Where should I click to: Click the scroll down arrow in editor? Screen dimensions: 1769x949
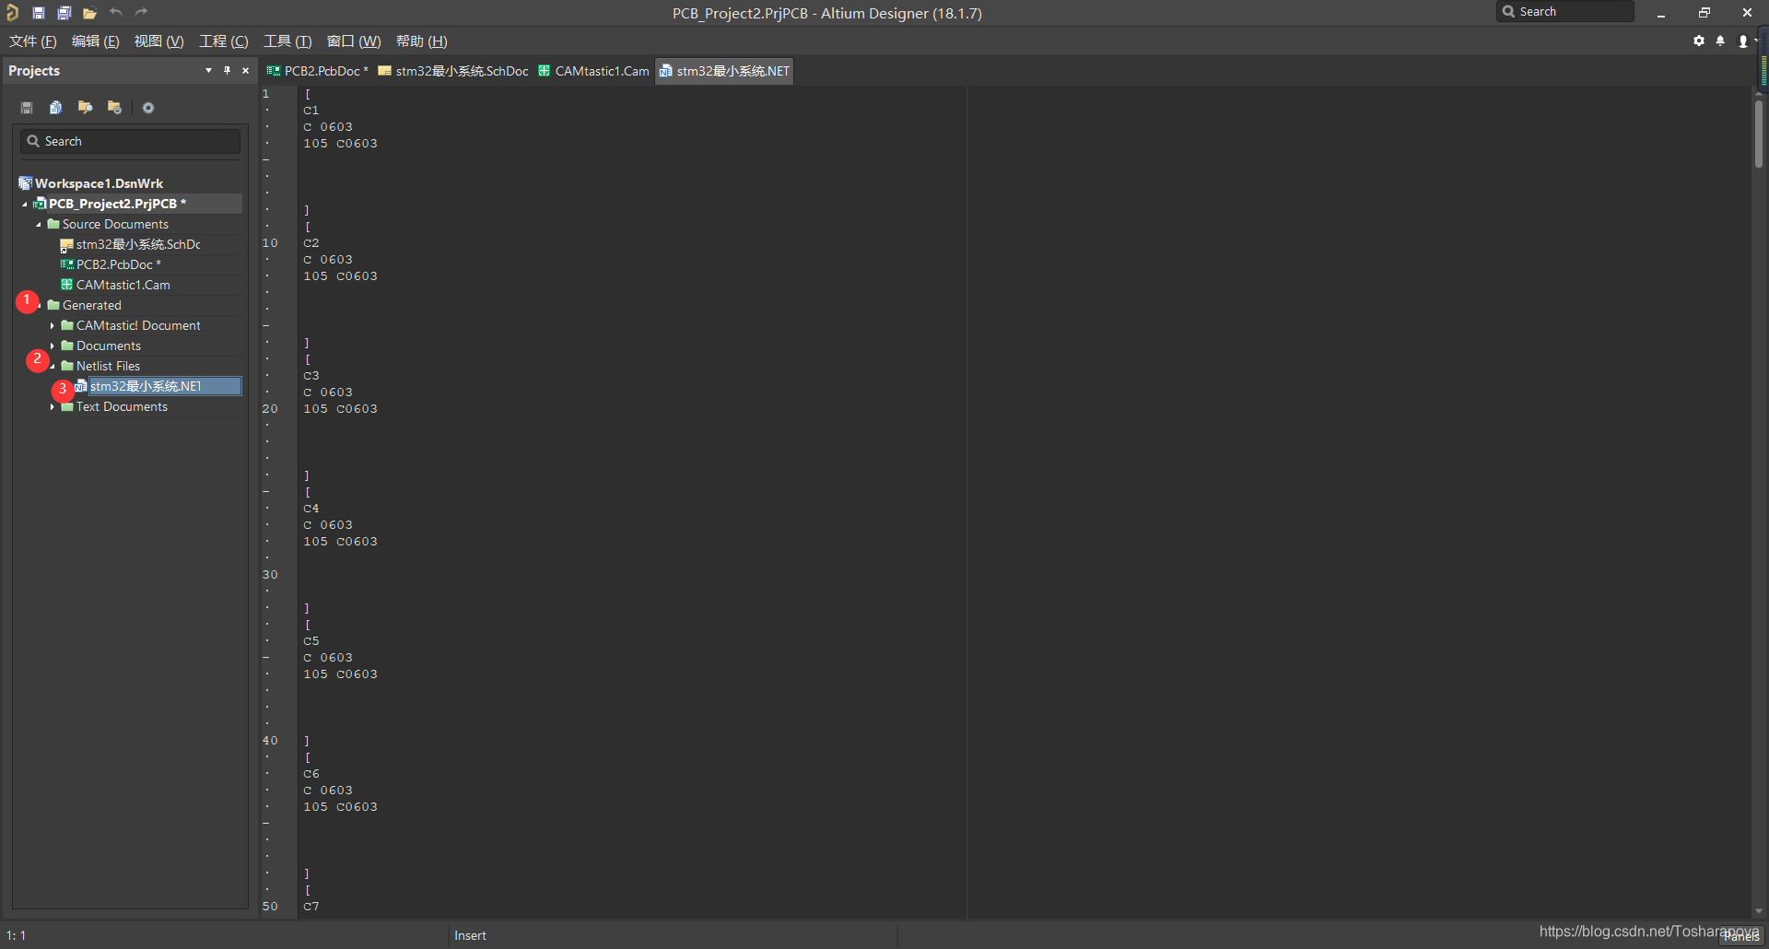coord(1759,911)
